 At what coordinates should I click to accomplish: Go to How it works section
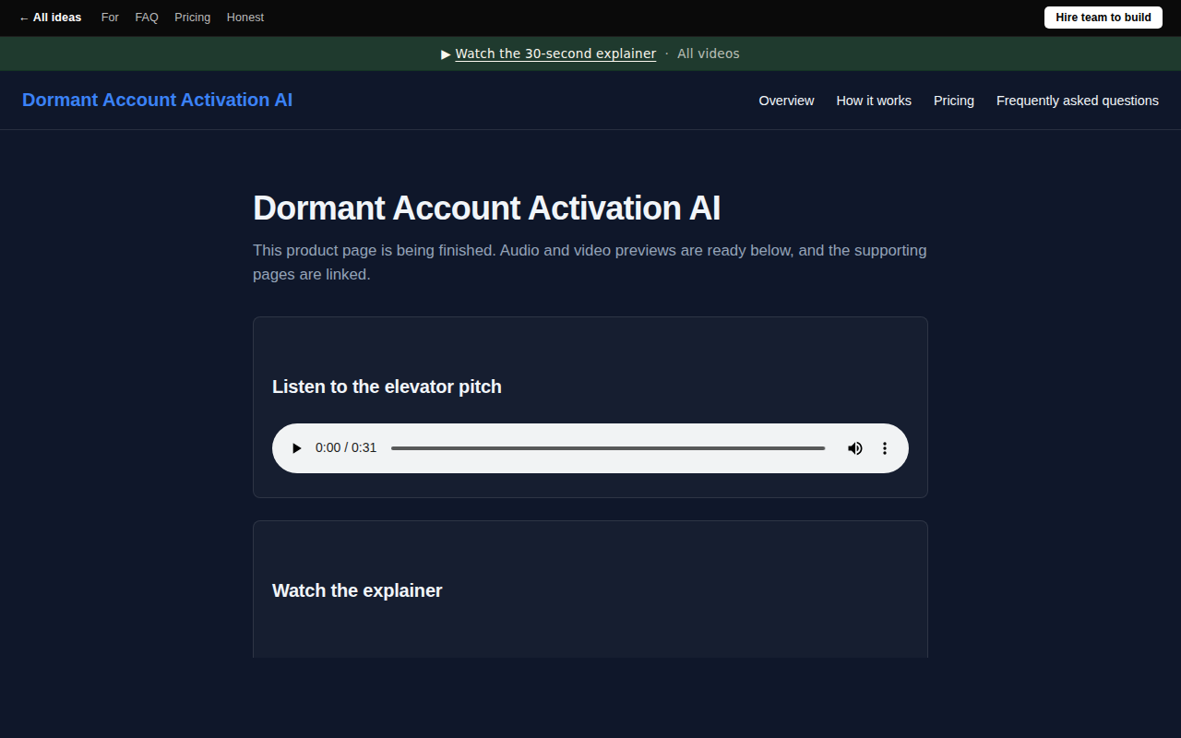[x=874, y=101]
